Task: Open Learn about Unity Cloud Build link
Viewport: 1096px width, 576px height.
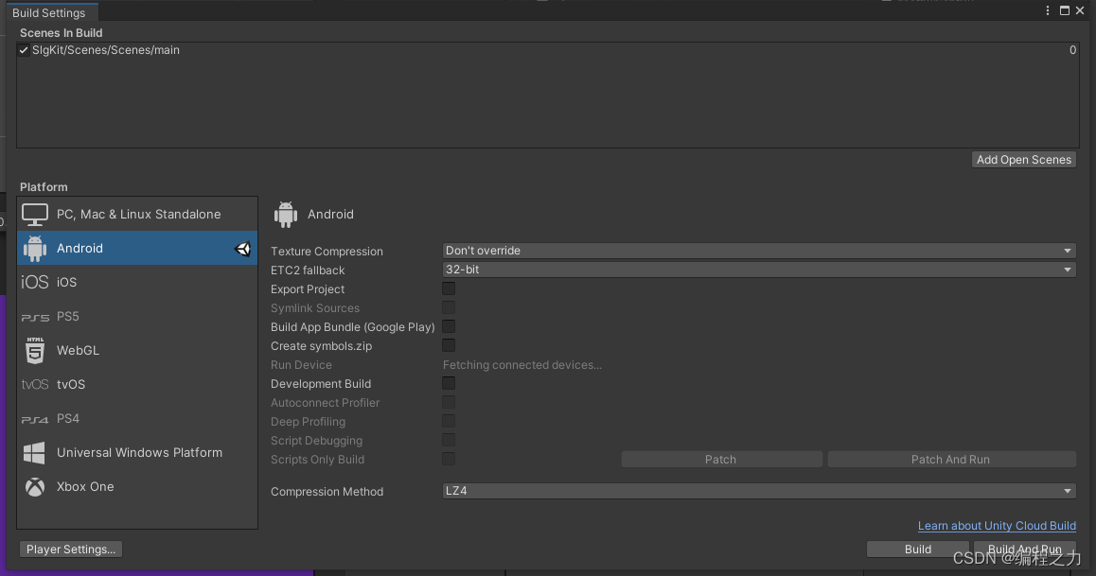Action: click(997, 526)
